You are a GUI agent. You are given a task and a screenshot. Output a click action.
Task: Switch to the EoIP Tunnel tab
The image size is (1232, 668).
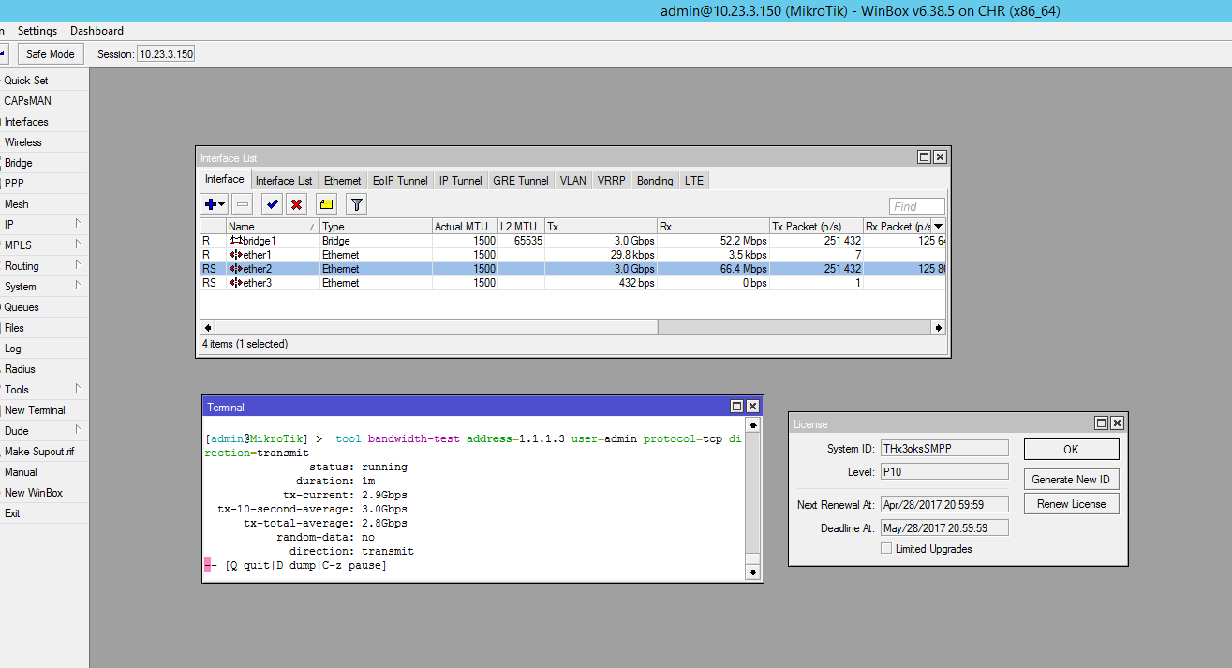click(400, 181)
